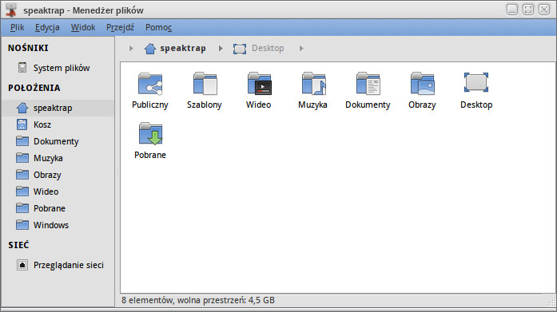557x312 pixels.
Task: Open the Obrazy folder icon in main pane
Action: point(422,84)
